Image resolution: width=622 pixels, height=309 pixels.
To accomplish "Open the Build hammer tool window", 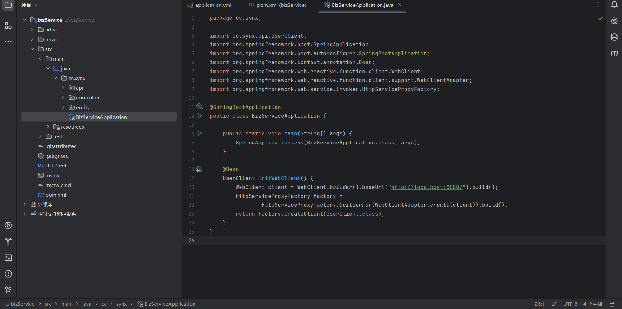I will (8, 242).
